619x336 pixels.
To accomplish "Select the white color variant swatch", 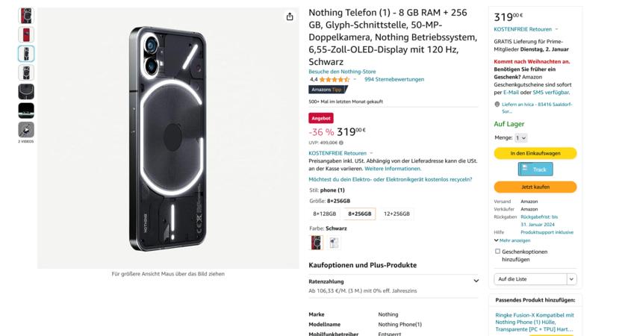I will pyautogui.click(x=334, y=242).
